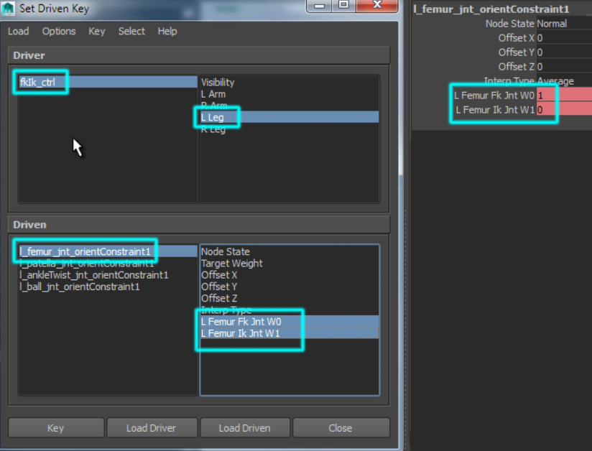Select l_ball_jnt_orientConstraint1 in Driven list
The image size is (592, 451).
coord(108,287)
